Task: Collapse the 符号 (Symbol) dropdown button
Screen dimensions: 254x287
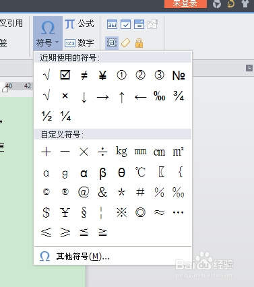Action: [x=48, y=33]
